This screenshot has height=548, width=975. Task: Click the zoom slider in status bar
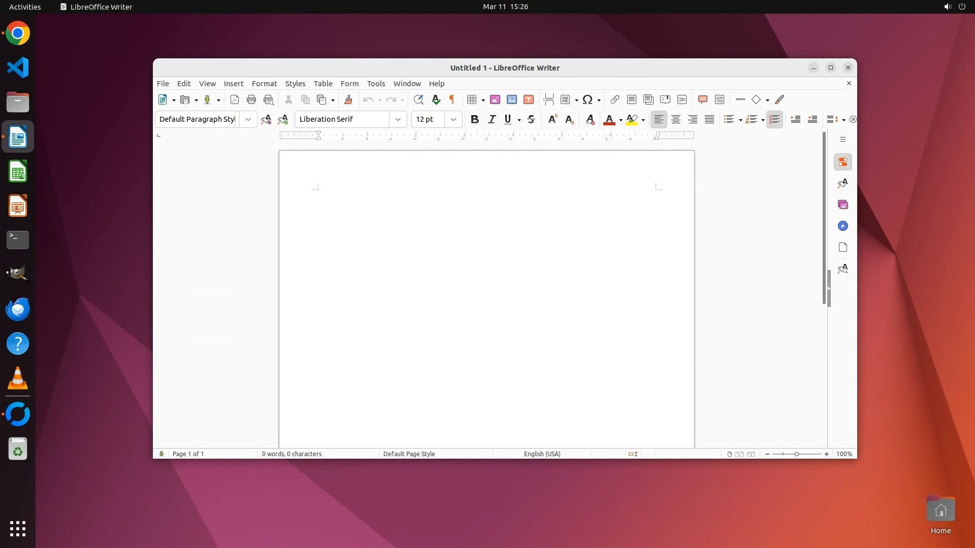coord(796,454)
